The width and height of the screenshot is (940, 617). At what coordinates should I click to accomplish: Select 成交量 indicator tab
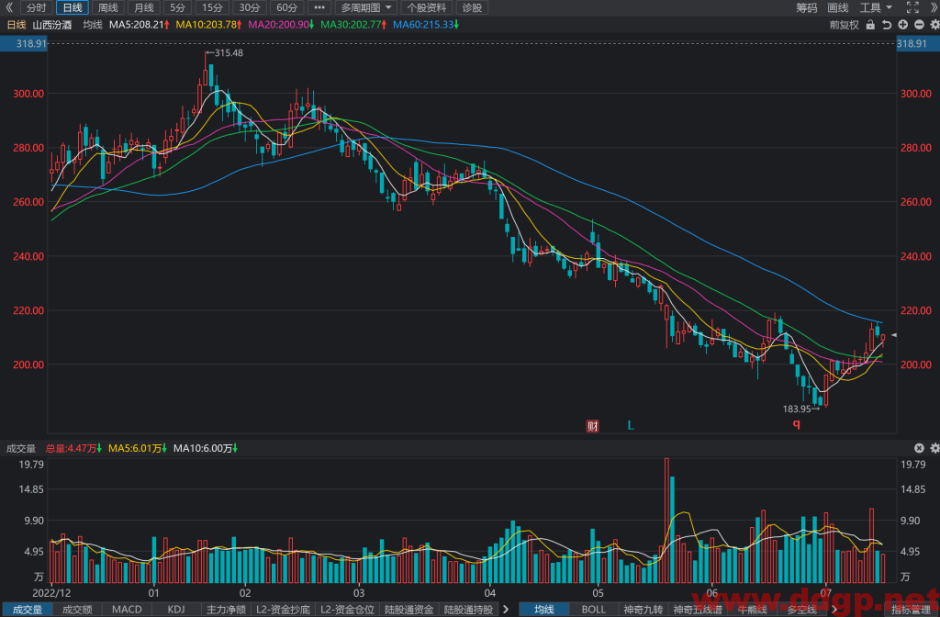[x=28, y=610]
